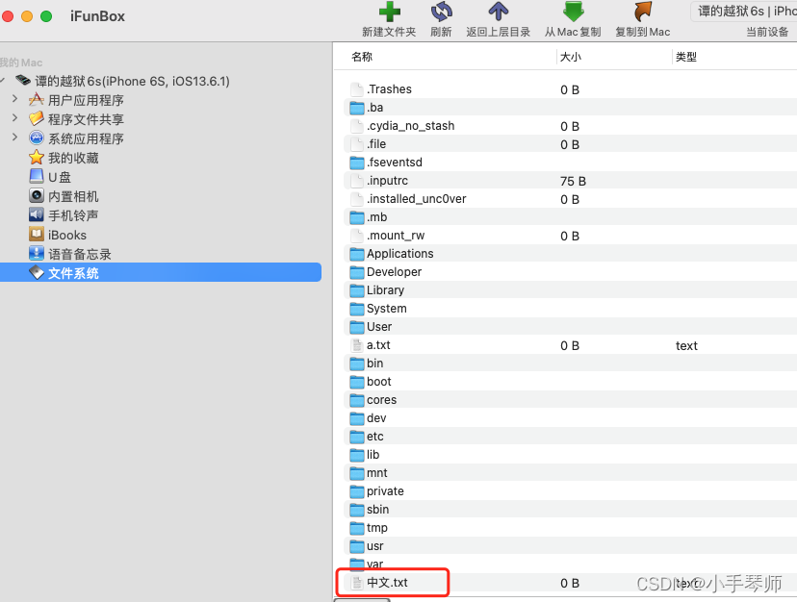Select the boot folder
Viewport: 797px width, 602px height.
(378, 382)
